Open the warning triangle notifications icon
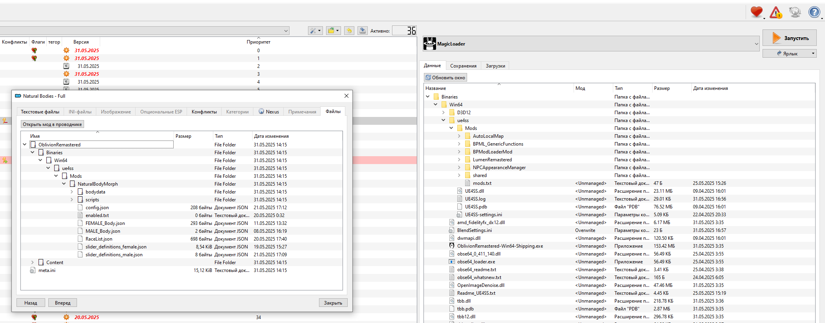 (x=775, y=13)
